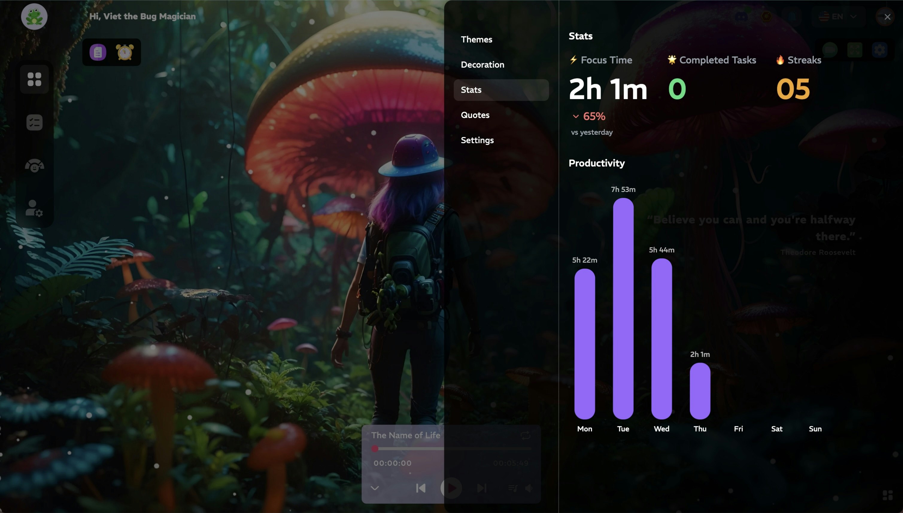Click the Productivity heading
The height and width of the screenshot is (513, 903).
(597, 163)
